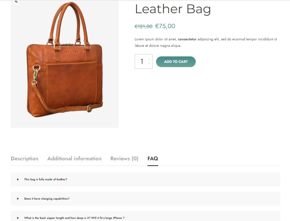This screenshot has width=290, height=221.
Task: Click the bold word consectetur in description
Action: click(x=187, y=39)
